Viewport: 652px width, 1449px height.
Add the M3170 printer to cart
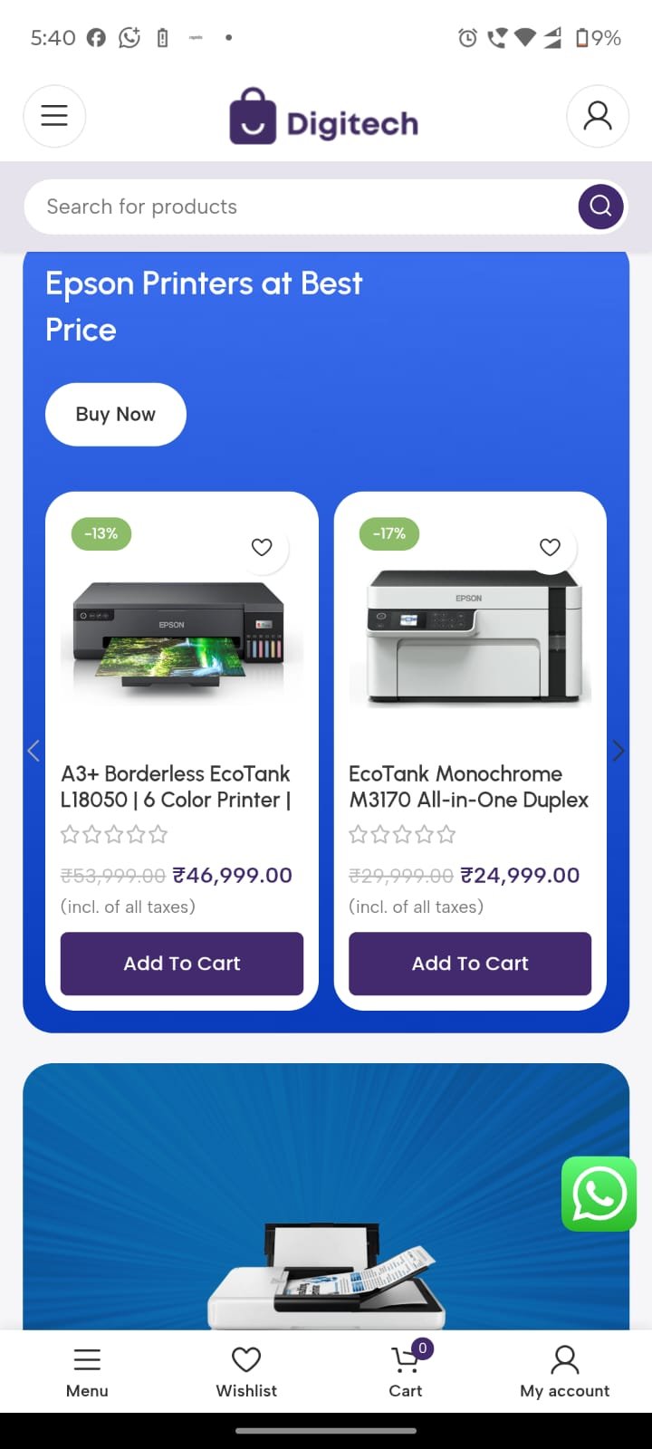pos(470,964)
